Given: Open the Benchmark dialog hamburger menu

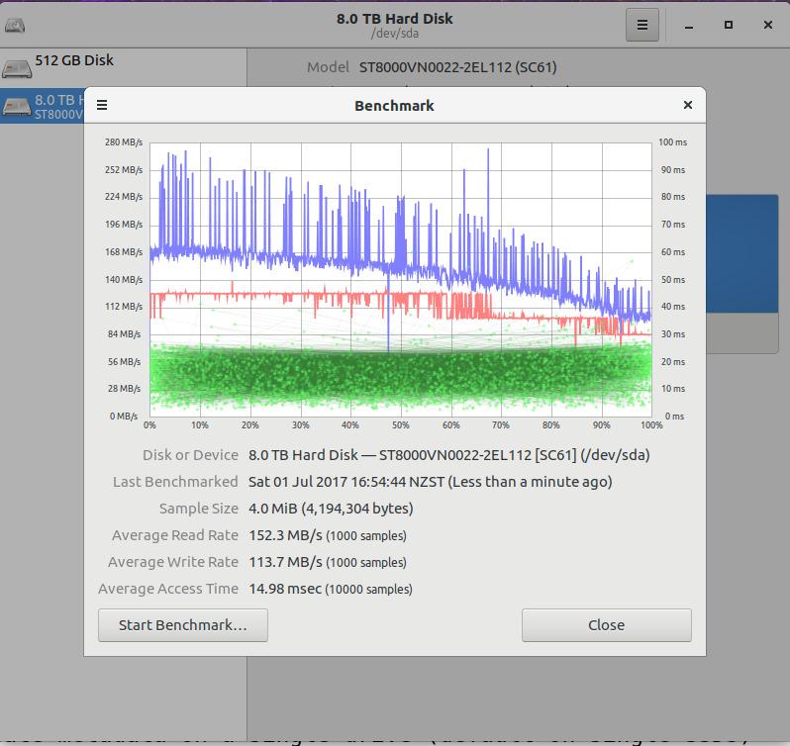Looking at the screenshot, I should click(x=102, y=105).
